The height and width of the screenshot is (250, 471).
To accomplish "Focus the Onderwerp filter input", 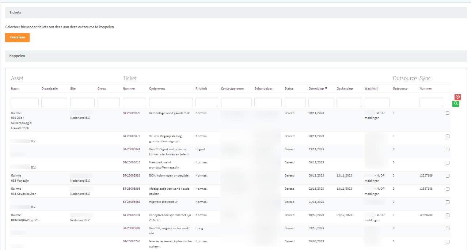I will click(x=171, y=102).
